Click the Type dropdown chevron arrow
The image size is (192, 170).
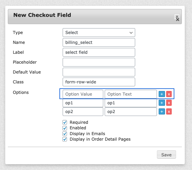click(131, 33)
